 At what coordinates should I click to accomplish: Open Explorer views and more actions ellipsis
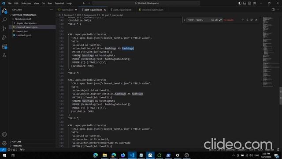pyautogui.click(x=52, y=10)
